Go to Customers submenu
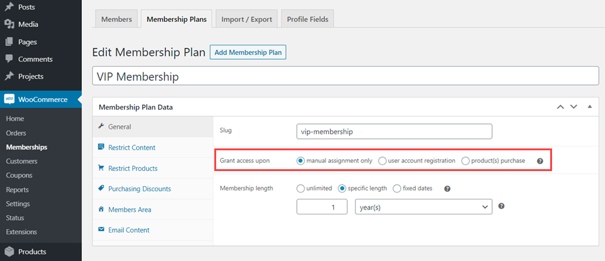The width and height of the screenshot is (605, 261). tap(21, 161)
